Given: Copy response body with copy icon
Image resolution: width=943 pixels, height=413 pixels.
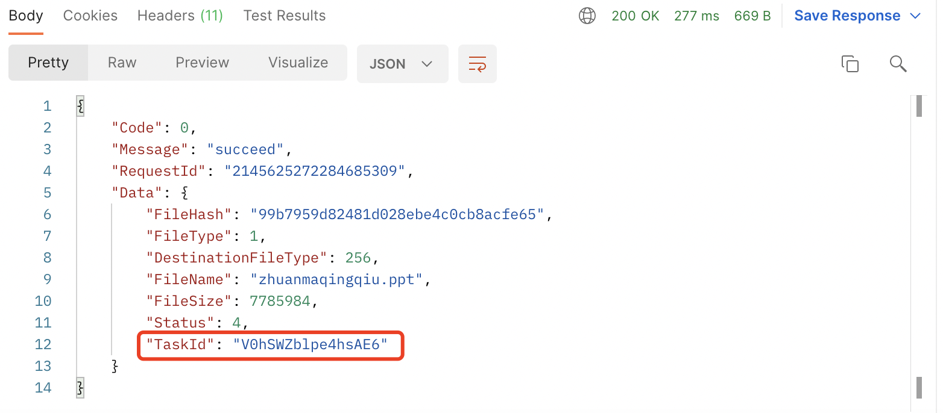Looking at the screenshot, I should pos(850,64).
